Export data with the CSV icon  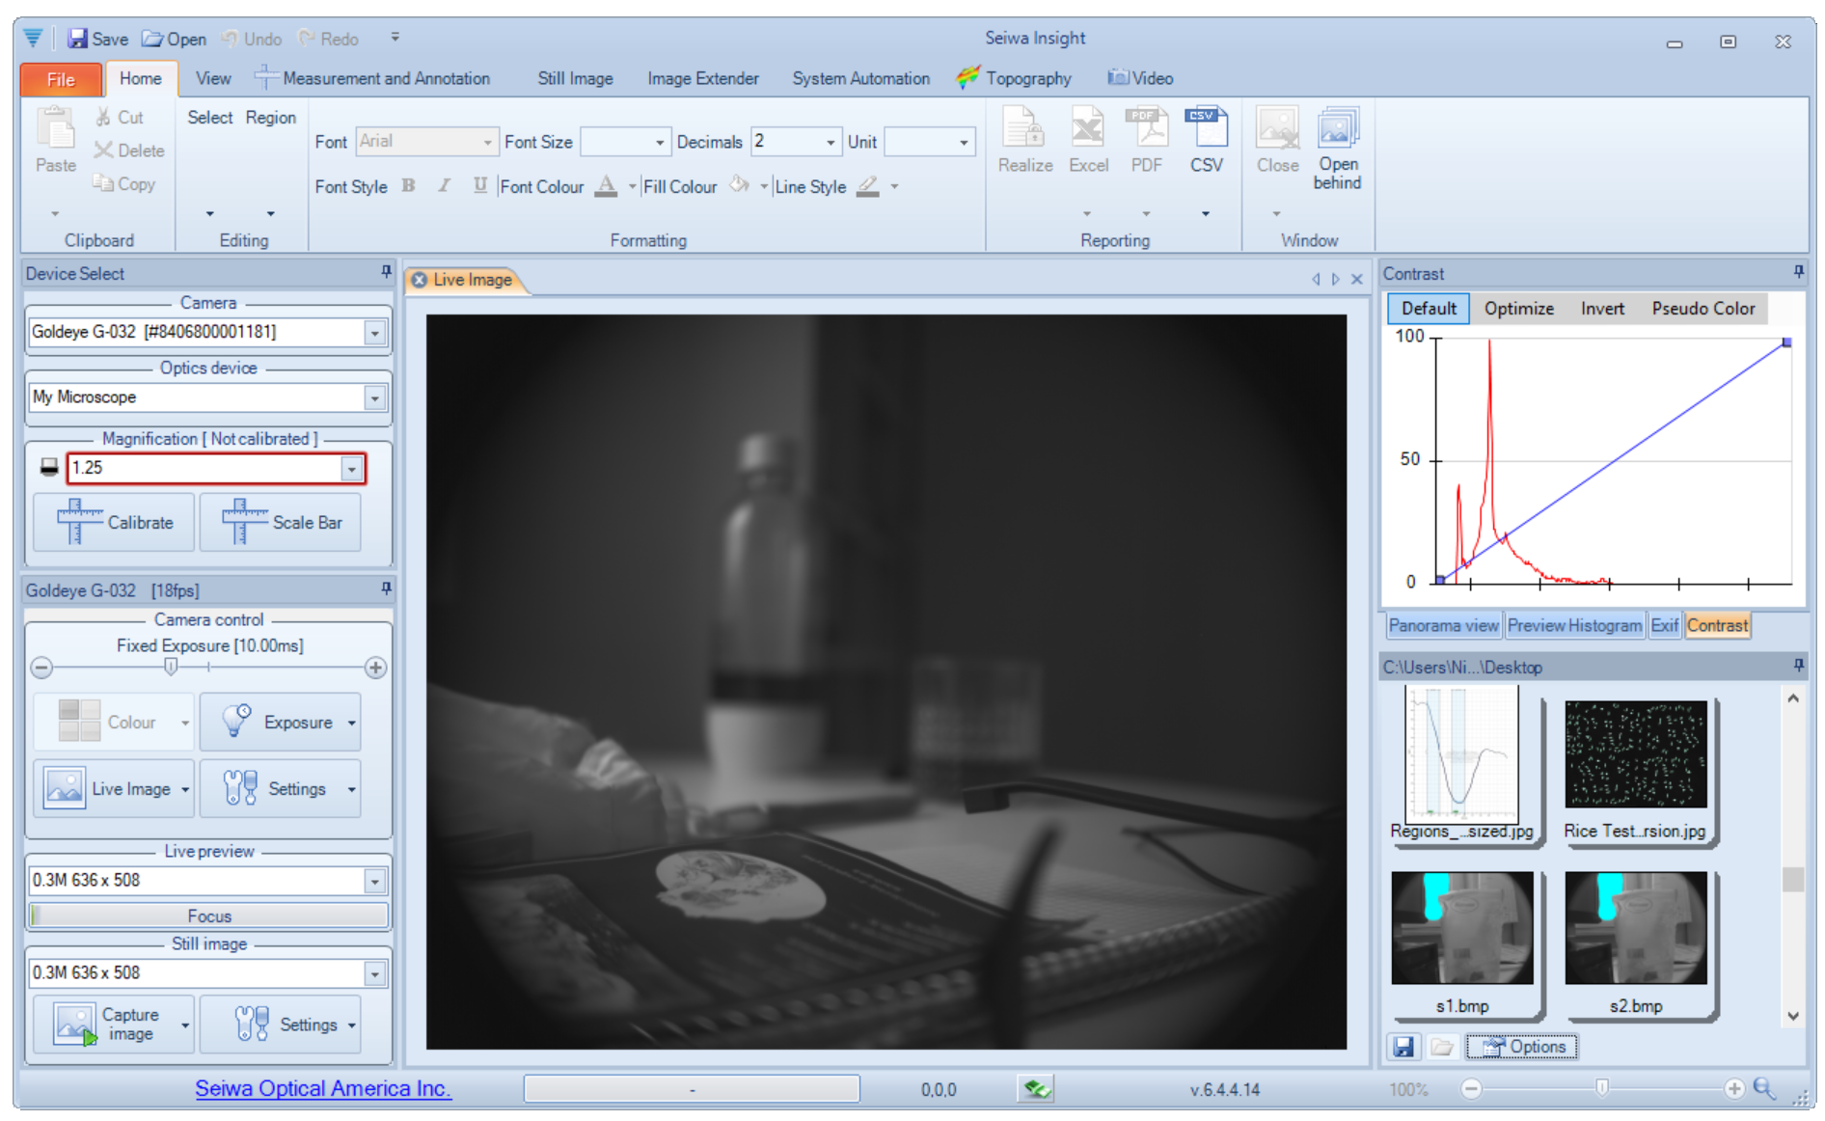1206,129
